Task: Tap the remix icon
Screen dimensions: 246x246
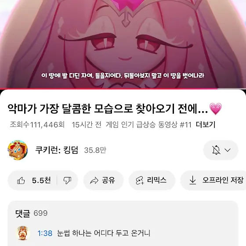Action: tap(140, 181)
